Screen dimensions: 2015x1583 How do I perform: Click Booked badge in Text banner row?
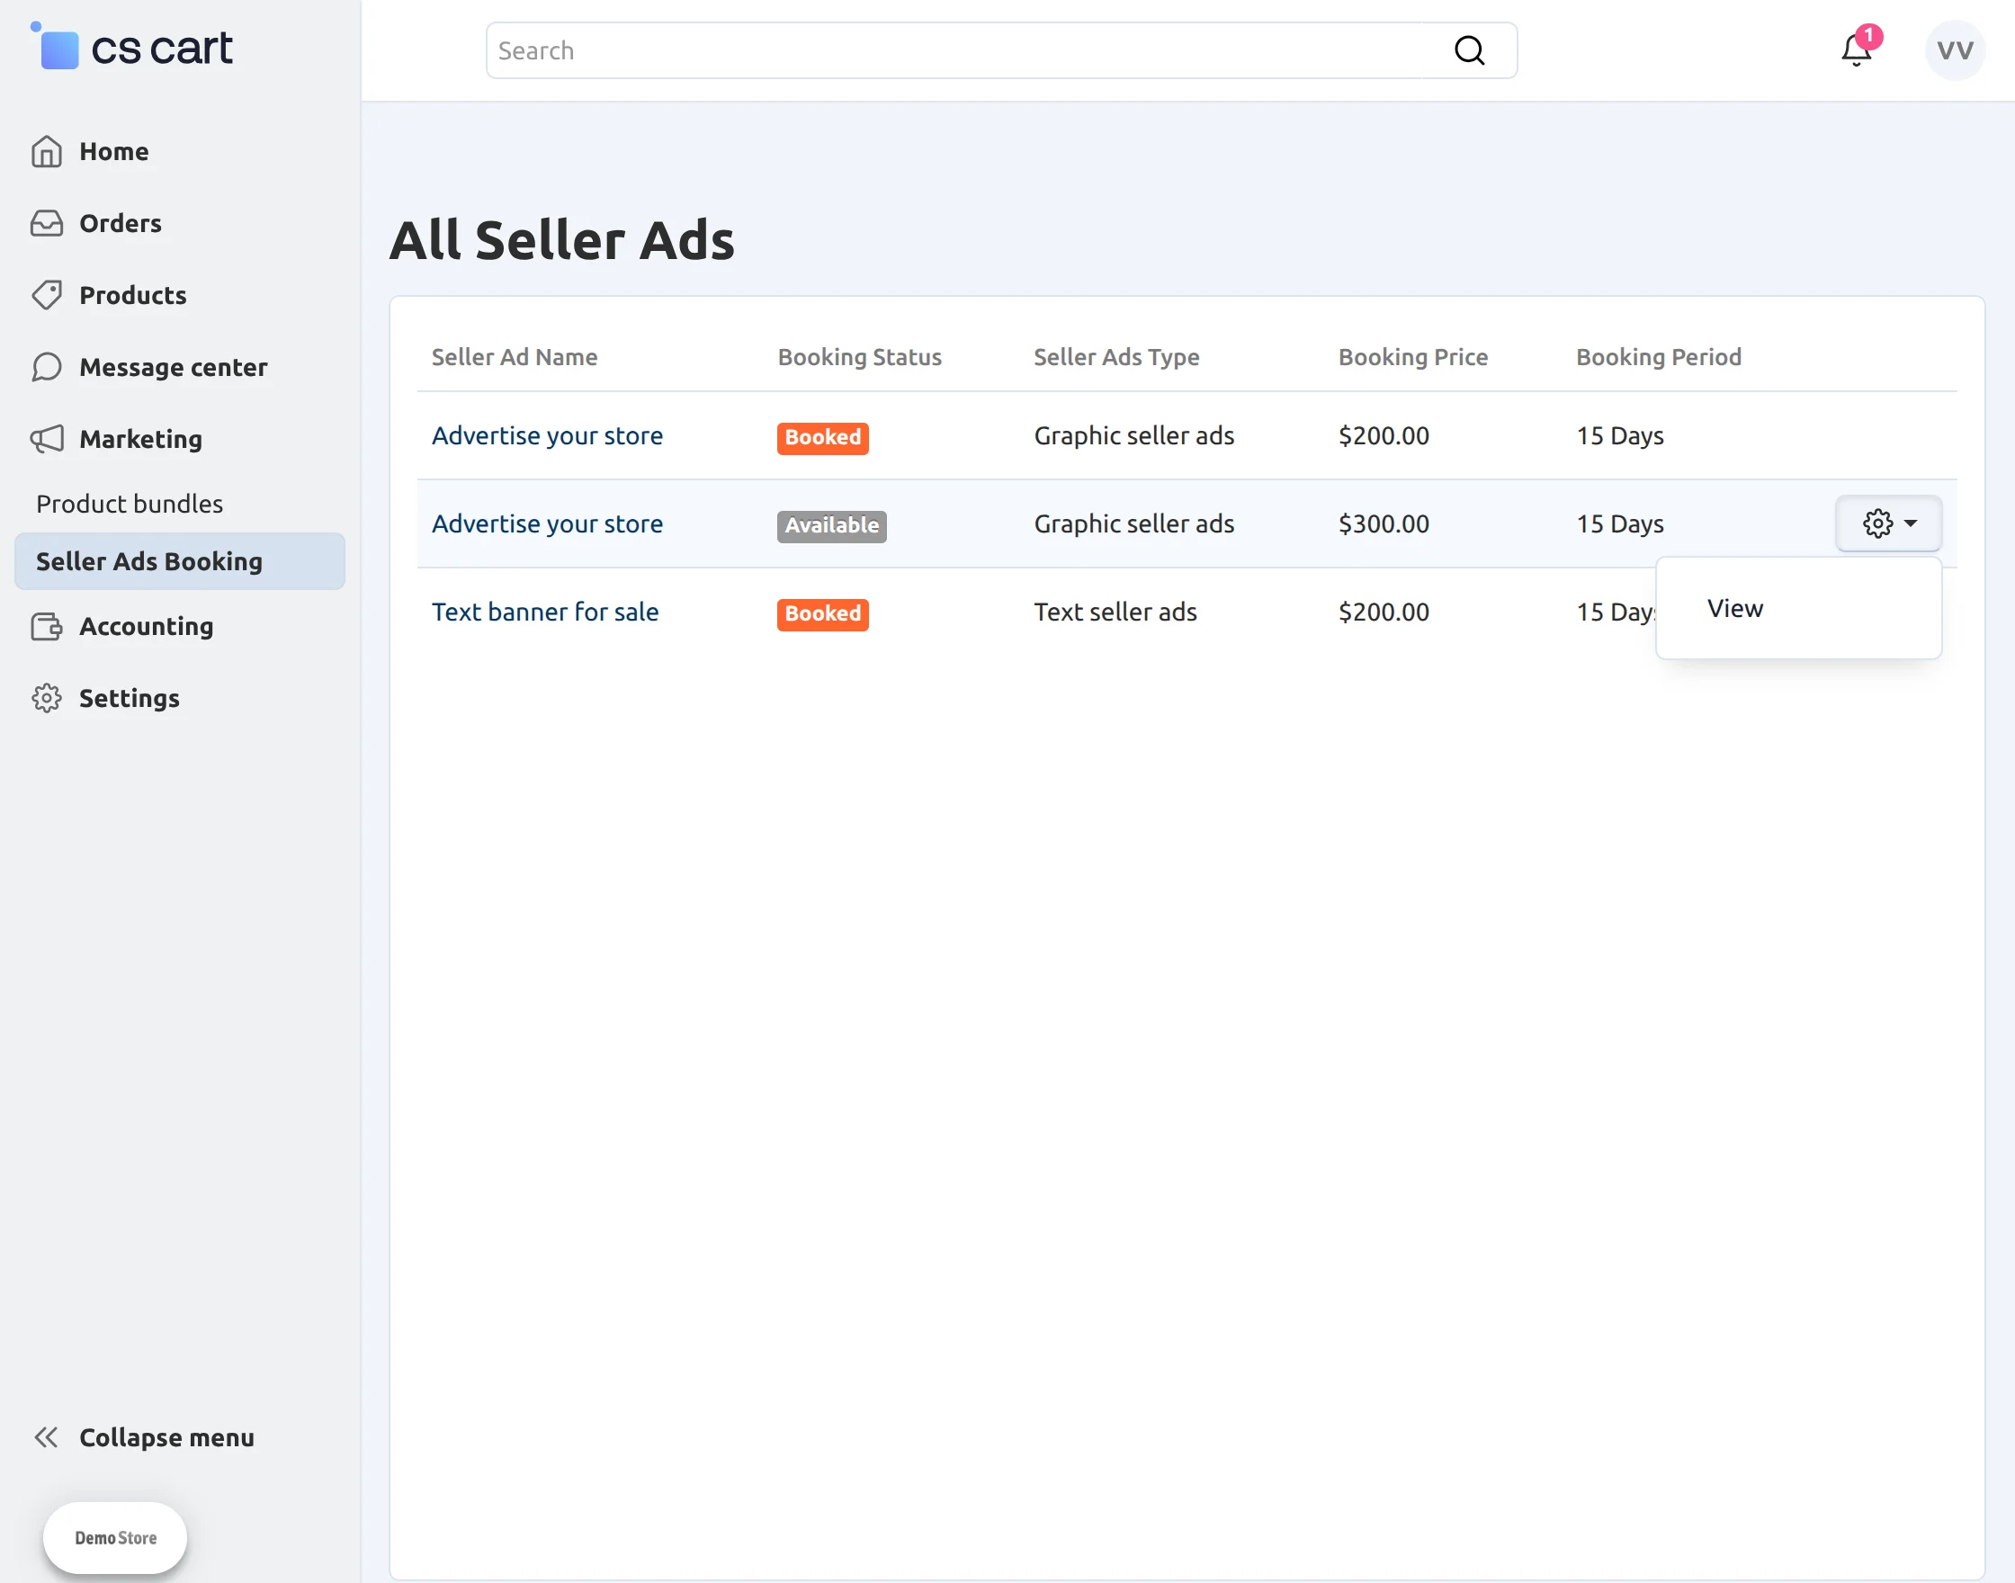pos(822,613)
